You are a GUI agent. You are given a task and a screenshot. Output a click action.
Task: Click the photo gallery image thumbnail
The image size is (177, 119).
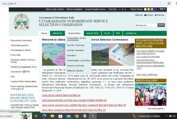(x=150, y=95)
